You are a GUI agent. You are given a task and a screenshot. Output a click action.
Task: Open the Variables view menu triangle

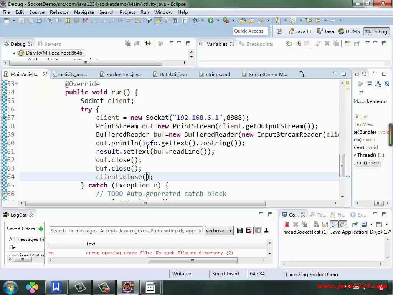367,43
